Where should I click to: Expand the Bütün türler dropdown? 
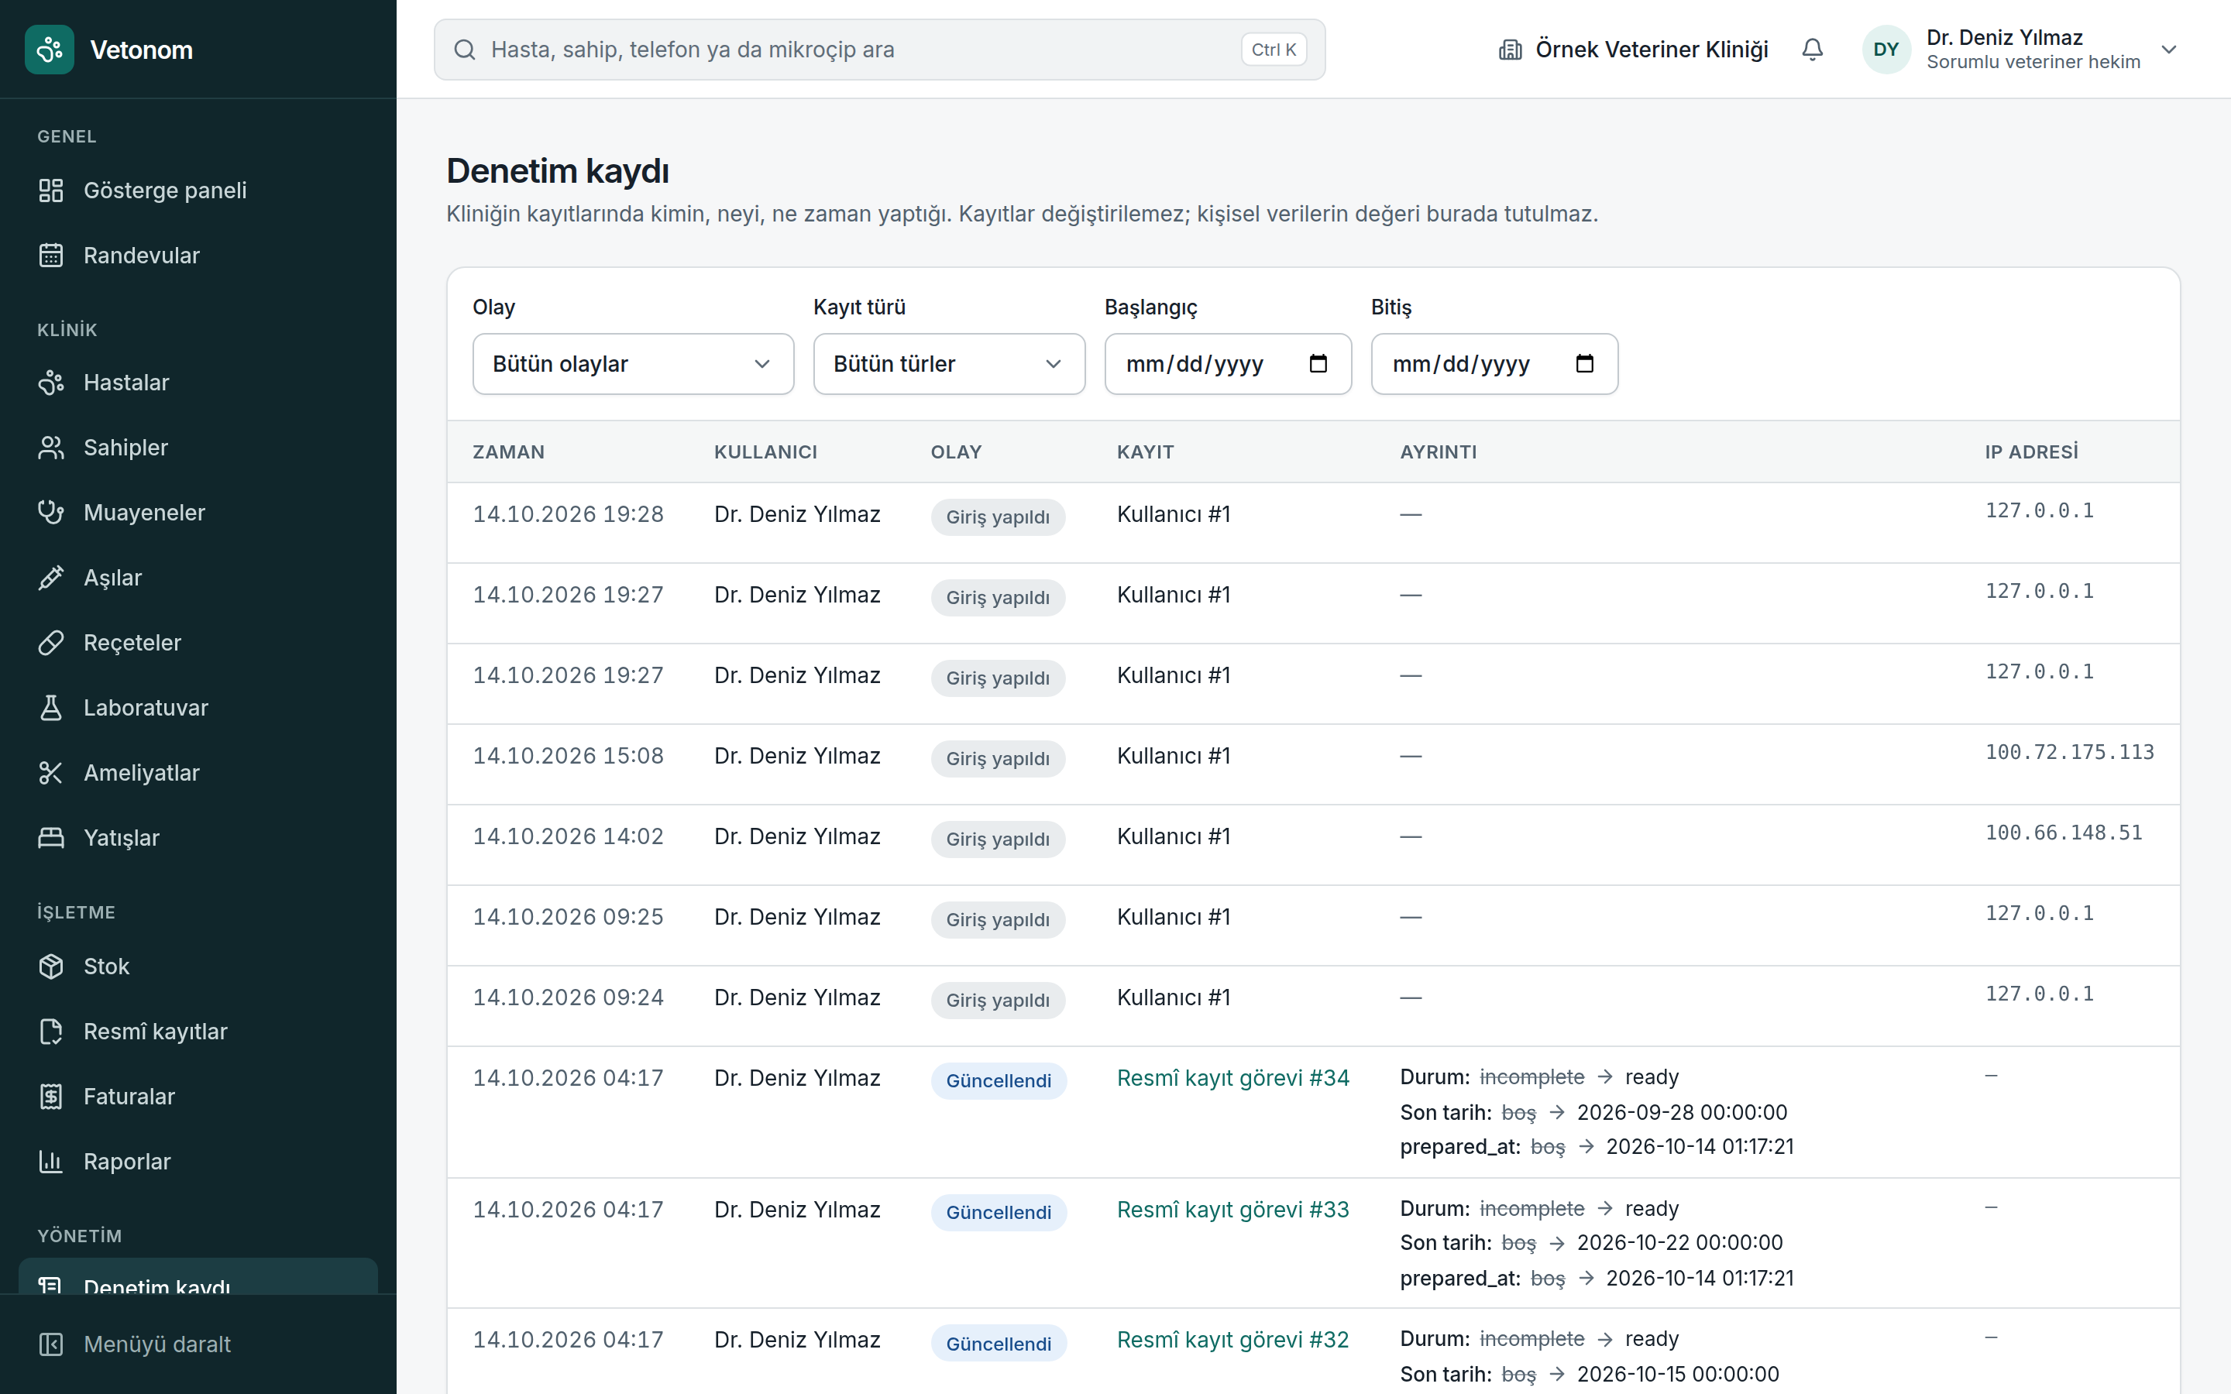click(x=949, y=363)
